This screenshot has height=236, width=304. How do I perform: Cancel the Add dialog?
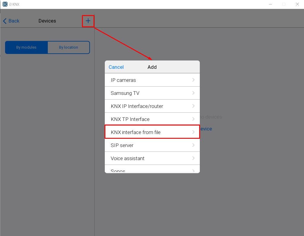pyautogui.click(x=116, y=67)
